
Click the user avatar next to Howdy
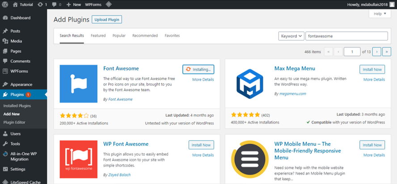tap(392, 4)
